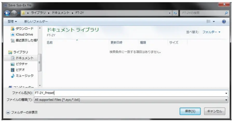
Task: Select ダウンロード in navigation pane
Action: [24, 29]
